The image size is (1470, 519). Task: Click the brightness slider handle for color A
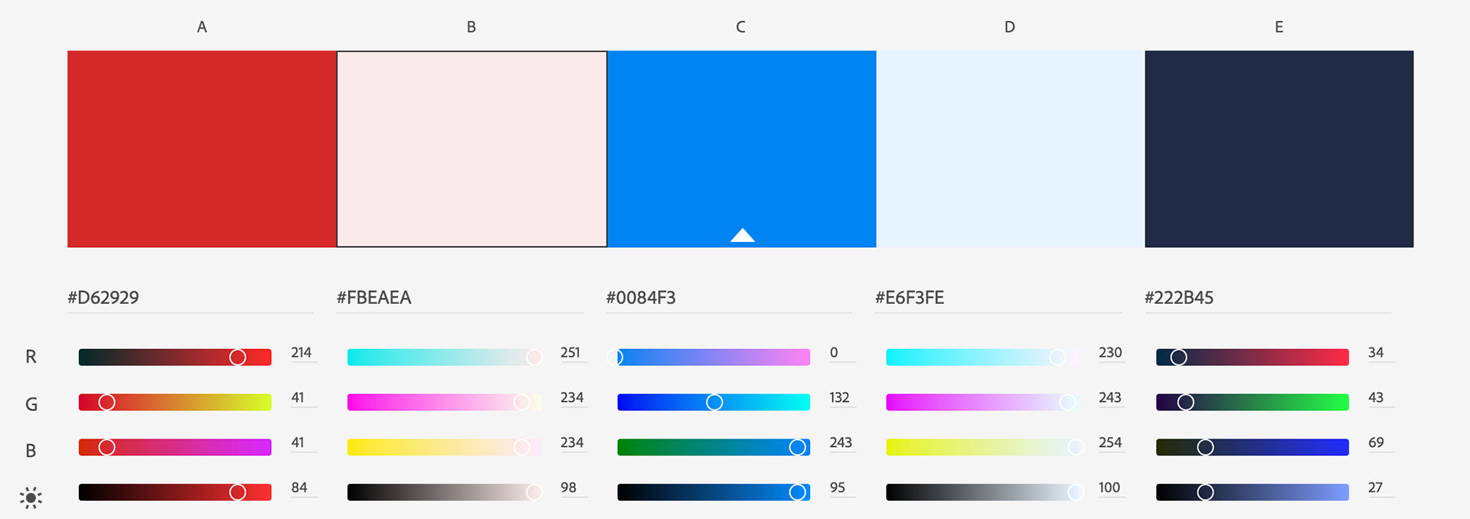point(237,492)
